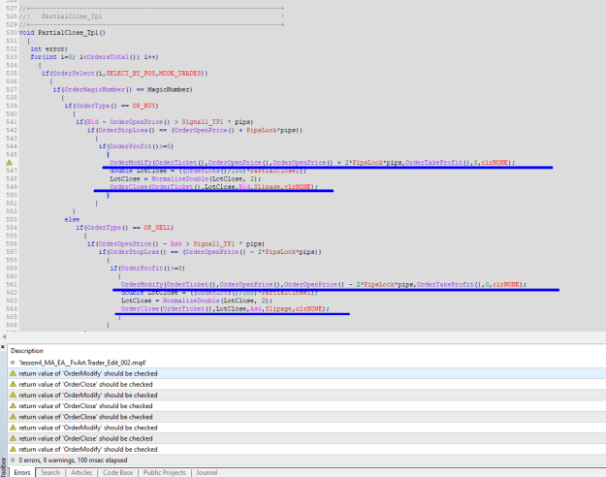Click the NormalizeDouble line numbered 548
The height and width of the screenshot is (477, 606).
185,178
